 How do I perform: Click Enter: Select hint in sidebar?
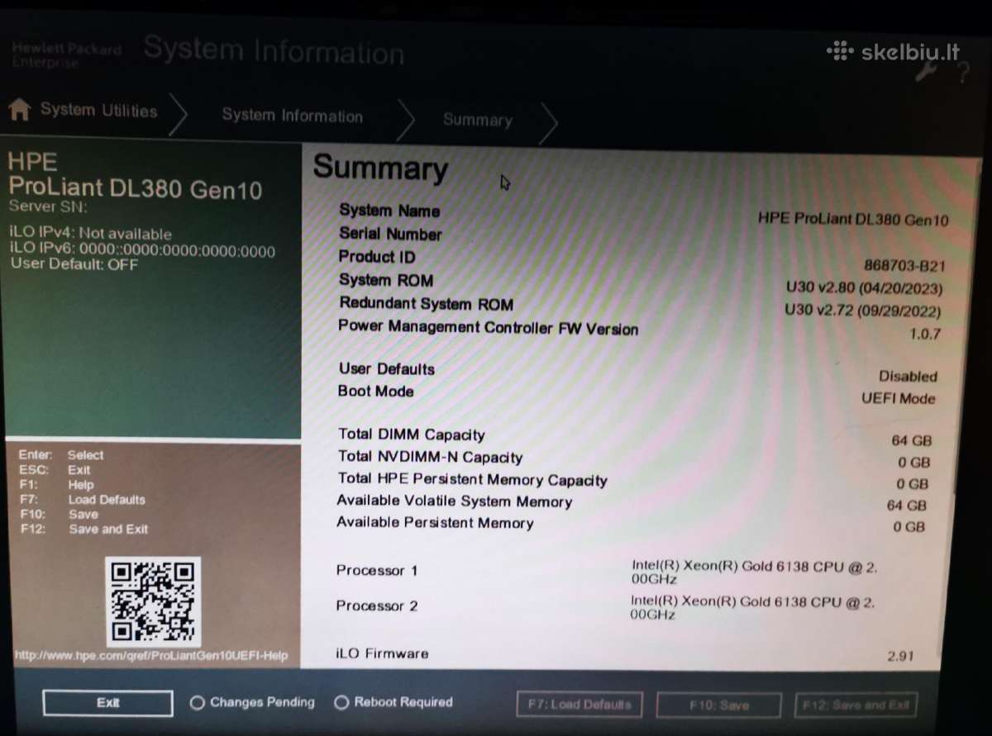61,455
